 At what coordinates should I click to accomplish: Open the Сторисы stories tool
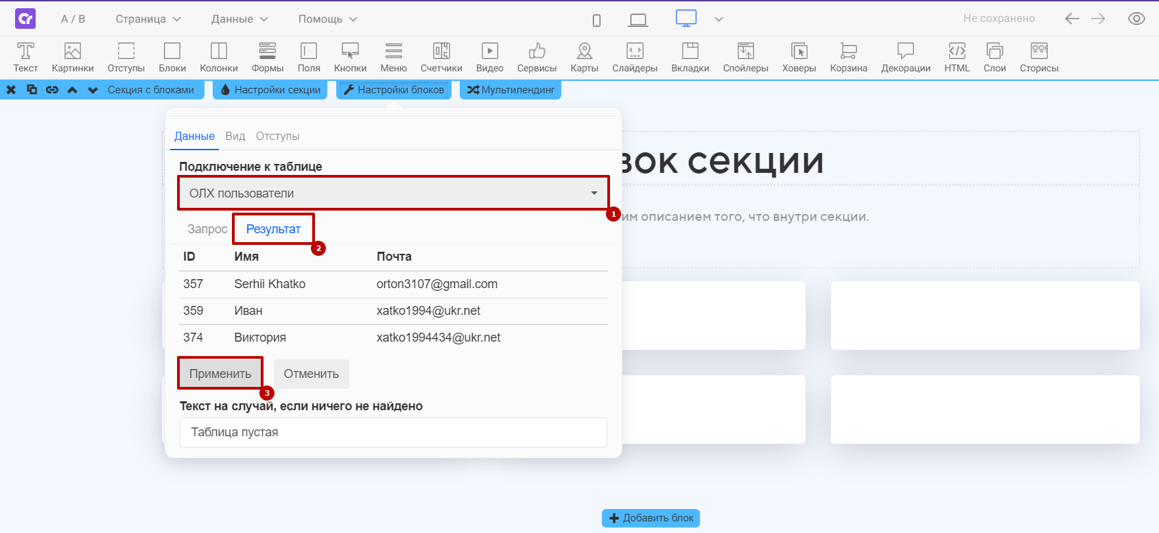[x=1039, y=58]
